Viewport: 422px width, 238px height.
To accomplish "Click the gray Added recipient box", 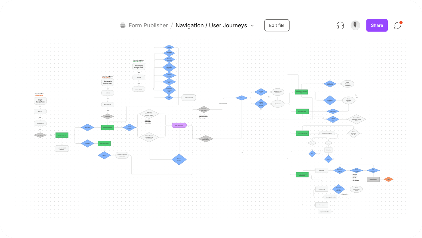I will (373, 179).
